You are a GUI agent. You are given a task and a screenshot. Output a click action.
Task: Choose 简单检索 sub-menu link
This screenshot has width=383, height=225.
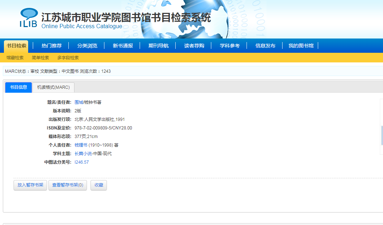coord(40,58)
